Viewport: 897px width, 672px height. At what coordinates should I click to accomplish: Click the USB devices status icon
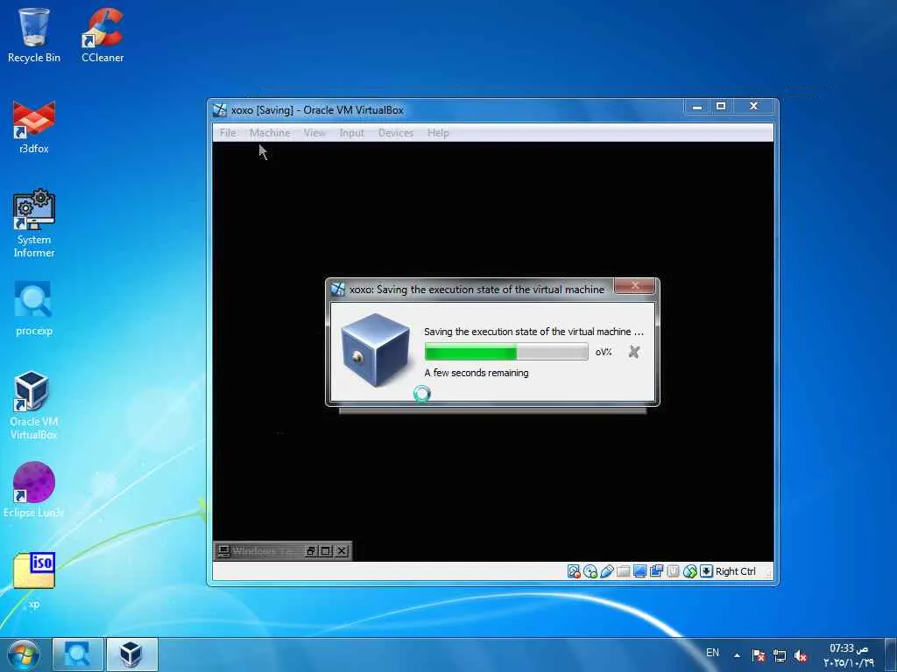click(607, 570)
